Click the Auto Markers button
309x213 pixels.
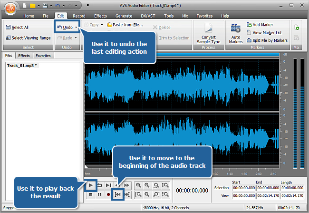(236, 33)
